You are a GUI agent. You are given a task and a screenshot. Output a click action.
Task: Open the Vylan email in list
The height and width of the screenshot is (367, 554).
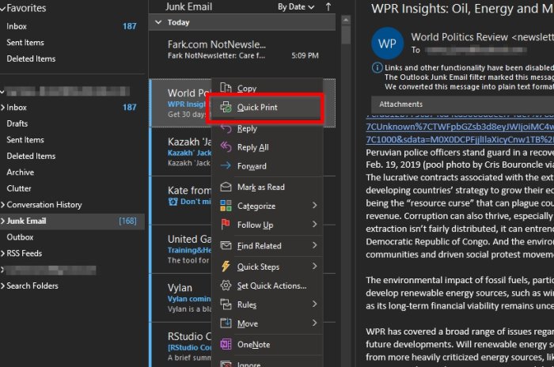(181, 297)
